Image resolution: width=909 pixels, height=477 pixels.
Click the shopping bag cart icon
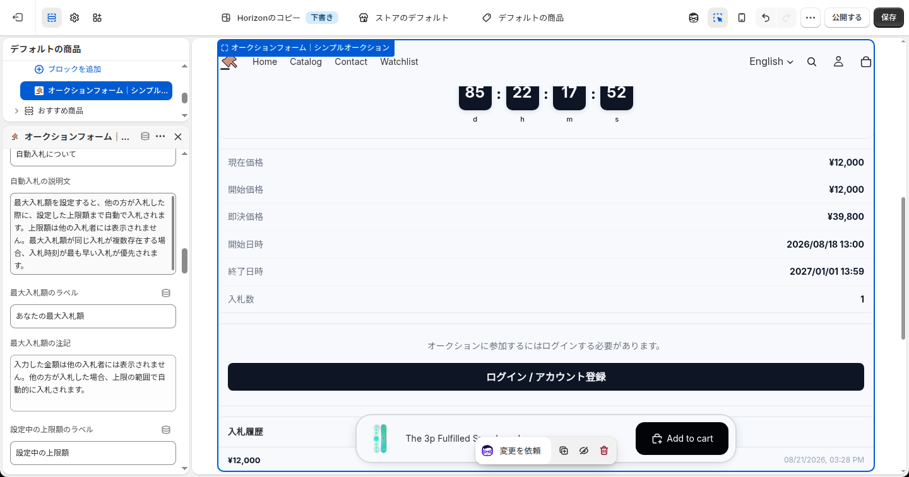coord(866,62)
